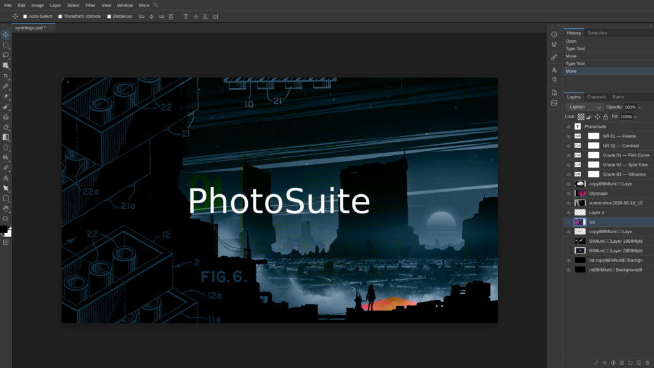Select the Crop tool

(6, 76)
